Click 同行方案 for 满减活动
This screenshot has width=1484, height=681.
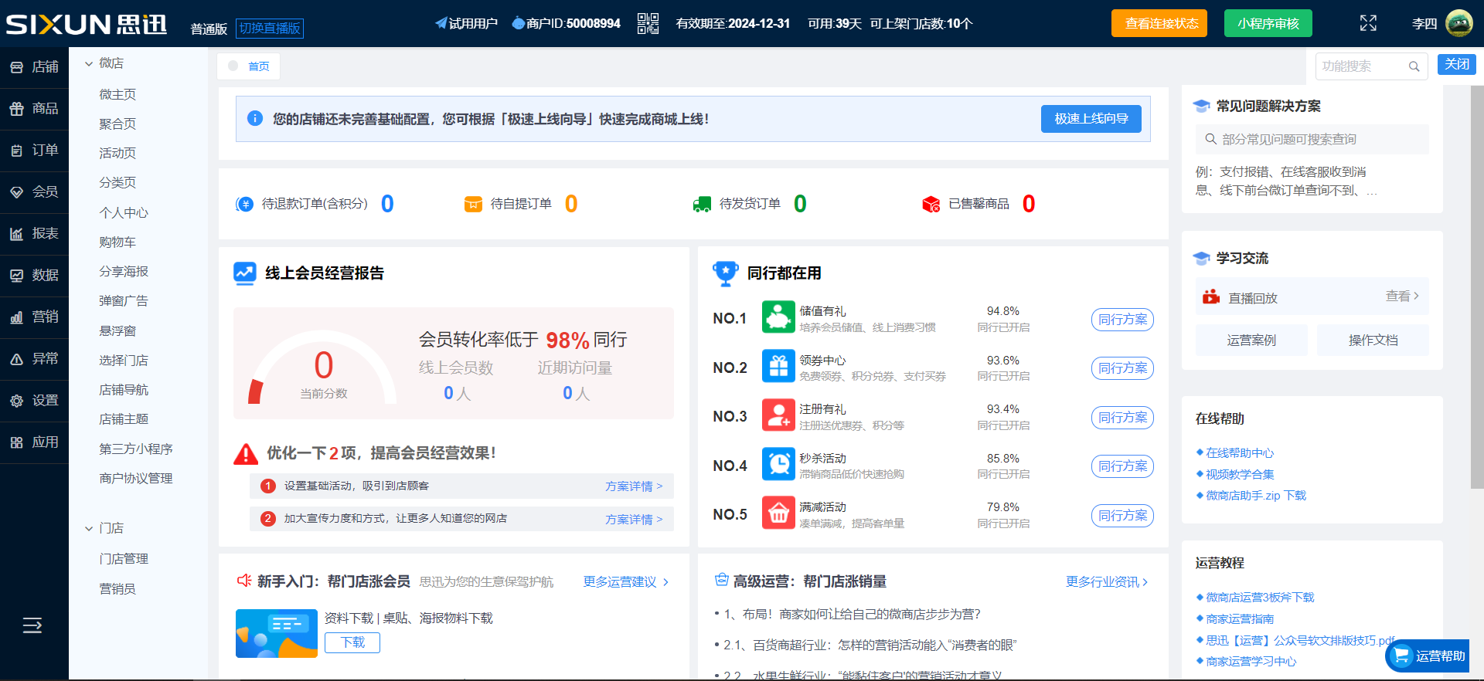(x=1122, y=516)
